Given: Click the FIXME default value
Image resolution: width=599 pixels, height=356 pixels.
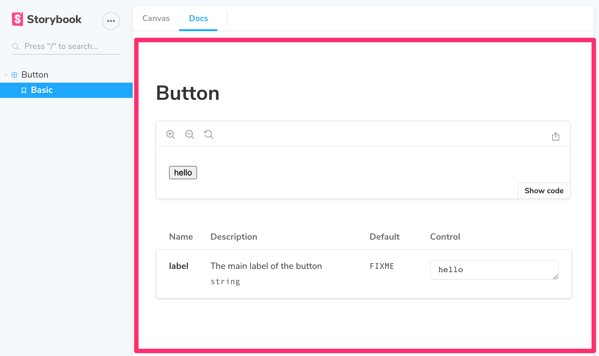Looking at the screenshot, I should pyautogui.click(x=382, y=266).
